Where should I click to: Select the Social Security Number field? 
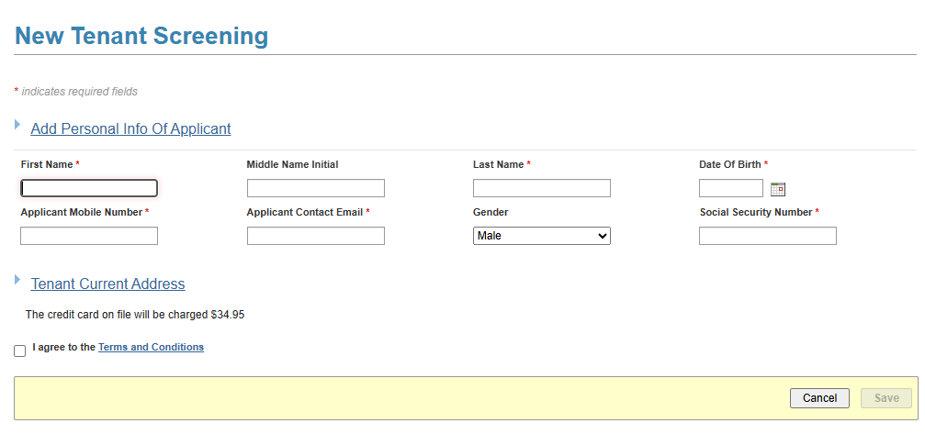(767, 236)
